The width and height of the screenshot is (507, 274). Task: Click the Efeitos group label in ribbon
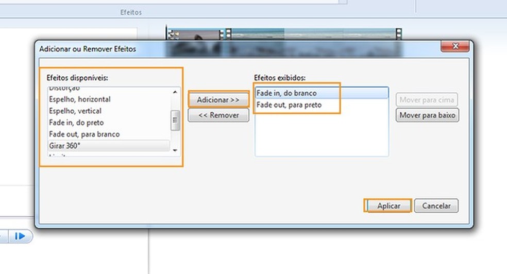point(131,12)
